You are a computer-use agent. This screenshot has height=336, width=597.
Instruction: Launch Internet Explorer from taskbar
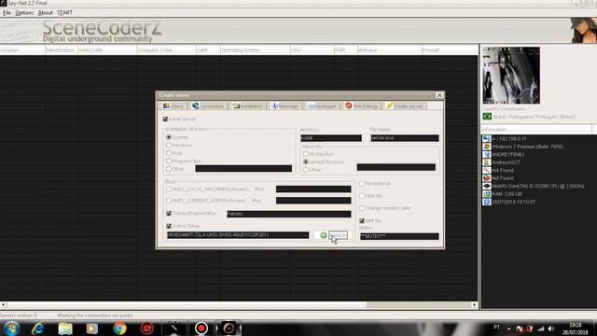tap(37, 329)
